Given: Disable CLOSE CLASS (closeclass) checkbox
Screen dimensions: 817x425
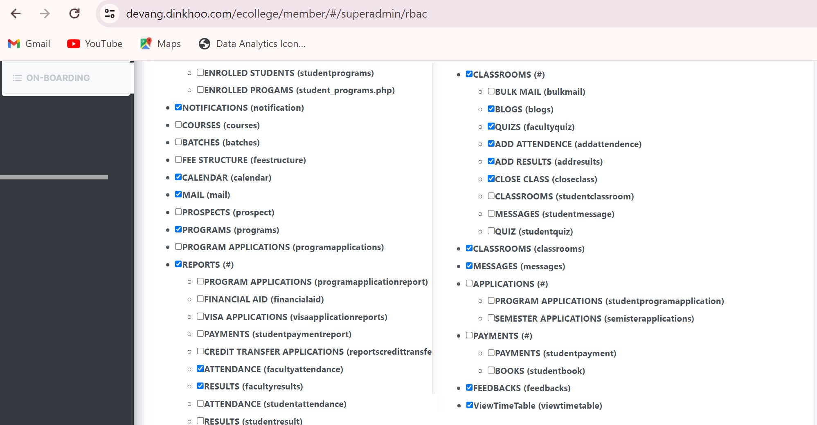Looking at the screenshot, I should [x=491, y=179].
